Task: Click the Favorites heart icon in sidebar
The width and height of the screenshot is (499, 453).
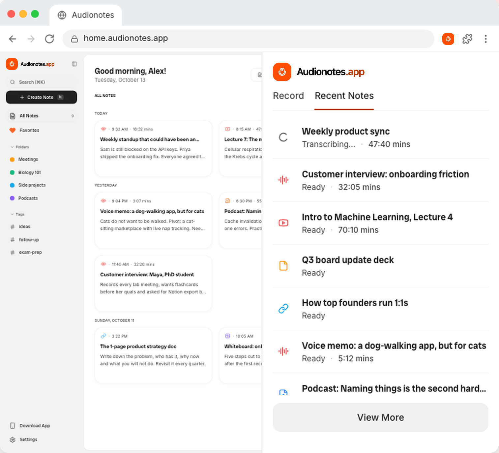Action: (13, 130)
